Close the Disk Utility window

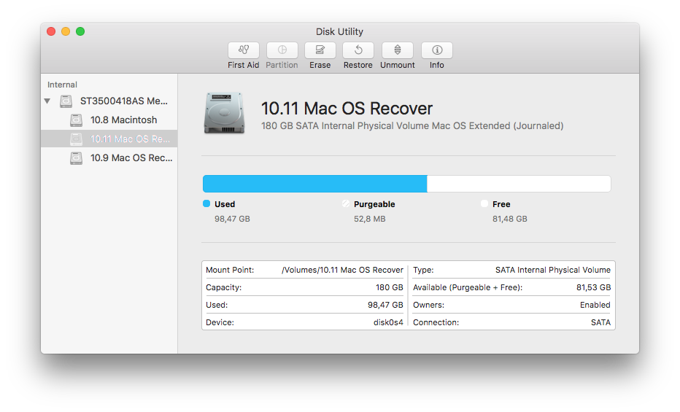[51, 31]
